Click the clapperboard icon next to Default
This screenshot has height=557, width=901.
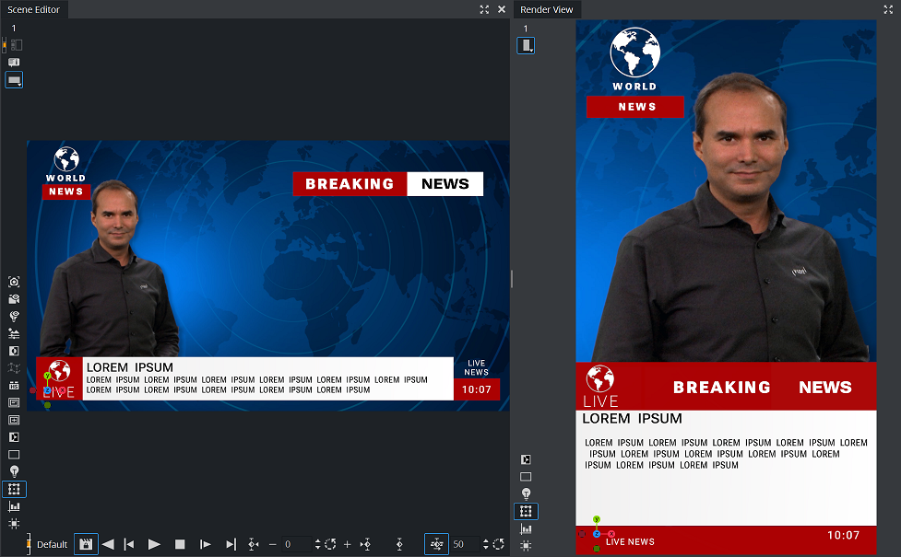coord(85,544)
